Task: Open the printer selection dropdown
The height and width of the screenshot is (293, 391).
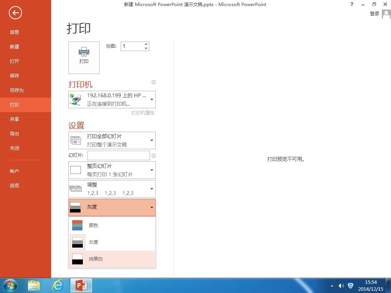Action: (112, 100)
